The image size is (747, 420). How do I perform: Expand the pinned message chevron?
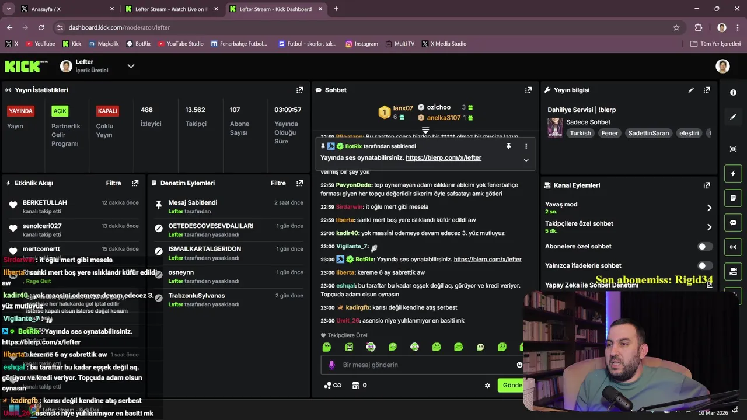coord(526,160)
